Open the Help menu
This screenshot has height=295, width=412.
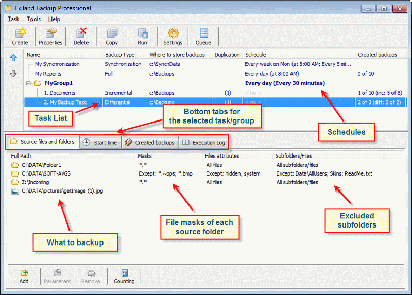point(54,19)
